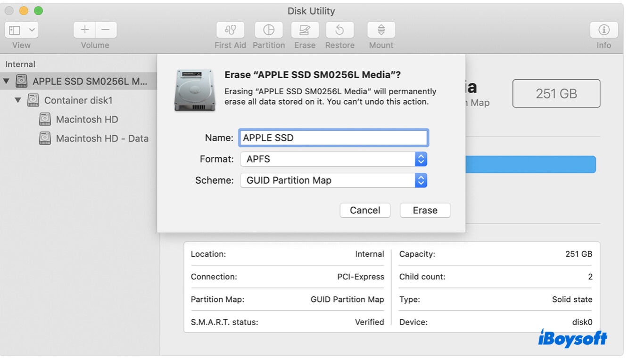The width and height of the screenshot is (628, 358).
Task: Click the APPLE SSD sidebar drive icon
Action: pos(21,81)
